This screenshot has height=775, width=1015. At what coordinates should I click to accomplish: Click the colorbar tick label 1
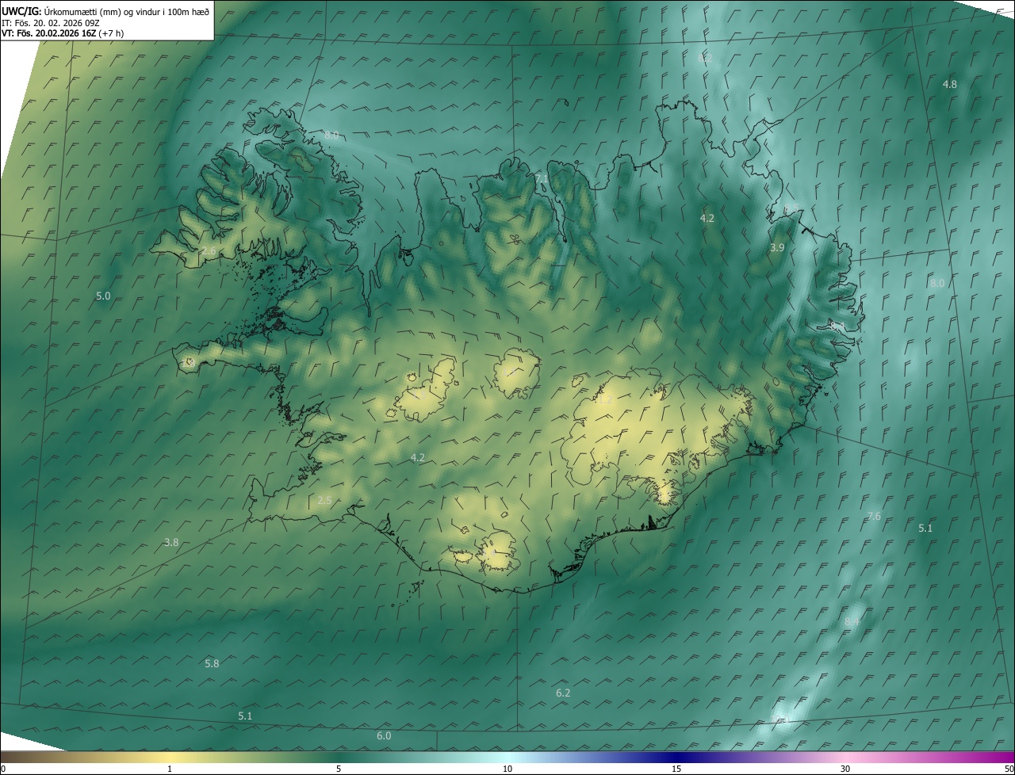pos(170,769)
